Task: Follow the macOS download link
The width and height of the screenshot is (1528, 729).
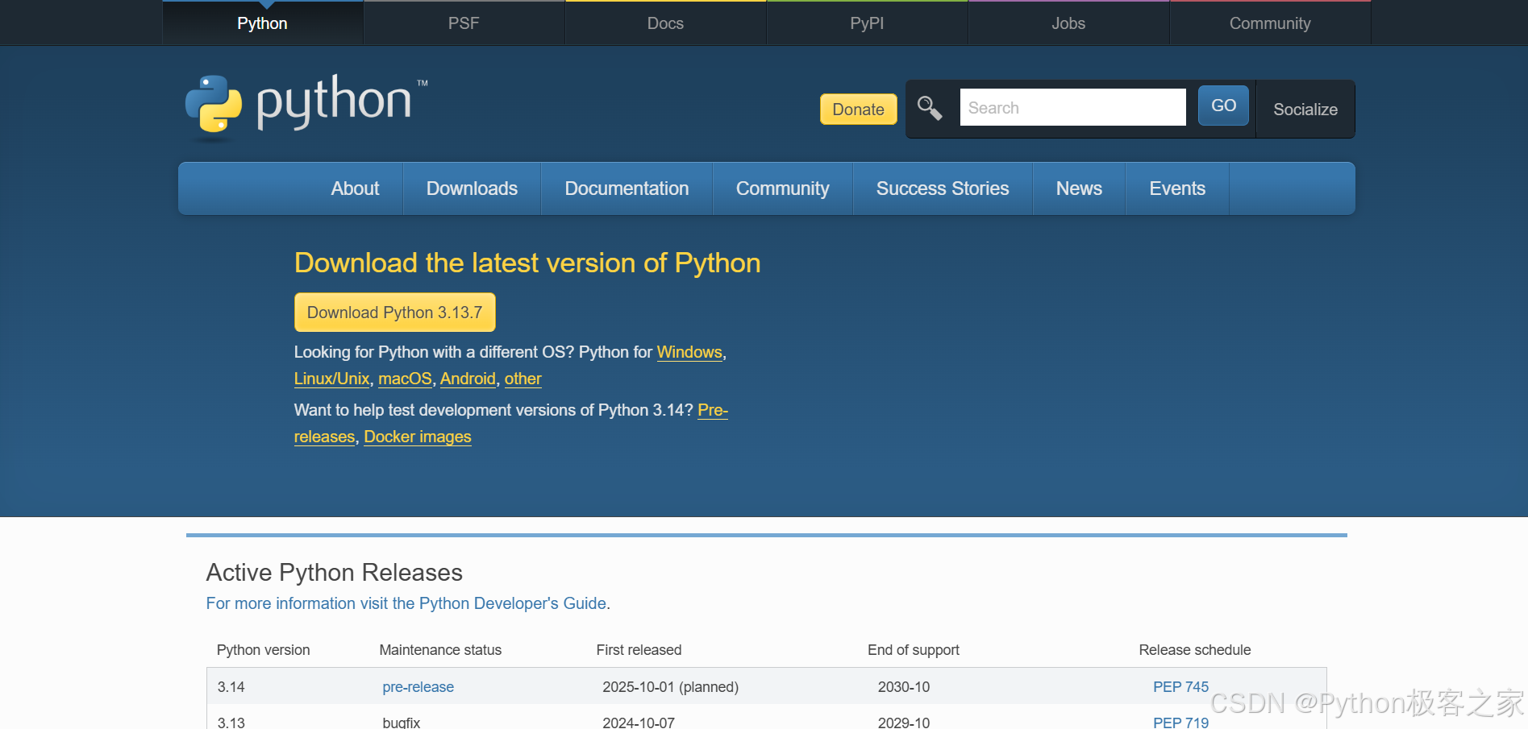Action: (405, 379)
